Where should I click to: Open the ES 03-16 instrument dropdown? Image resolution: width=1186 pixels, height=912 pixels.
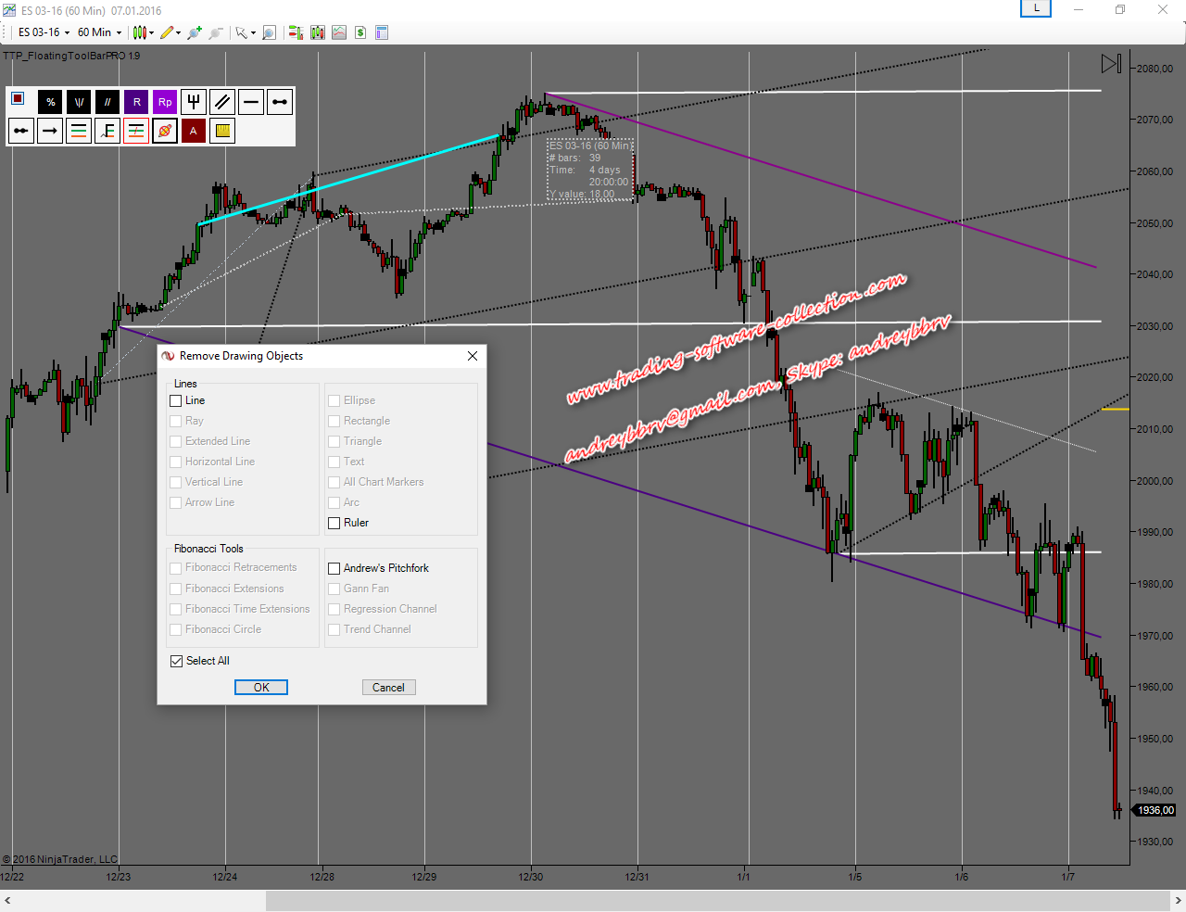(44, 32)
